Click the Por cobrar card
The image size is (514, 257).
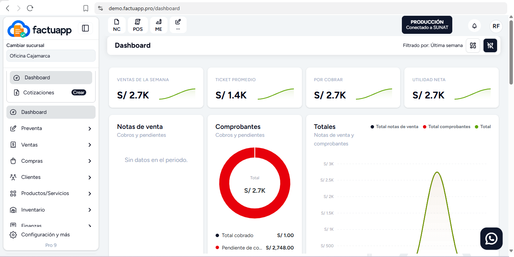coord(353,88)
